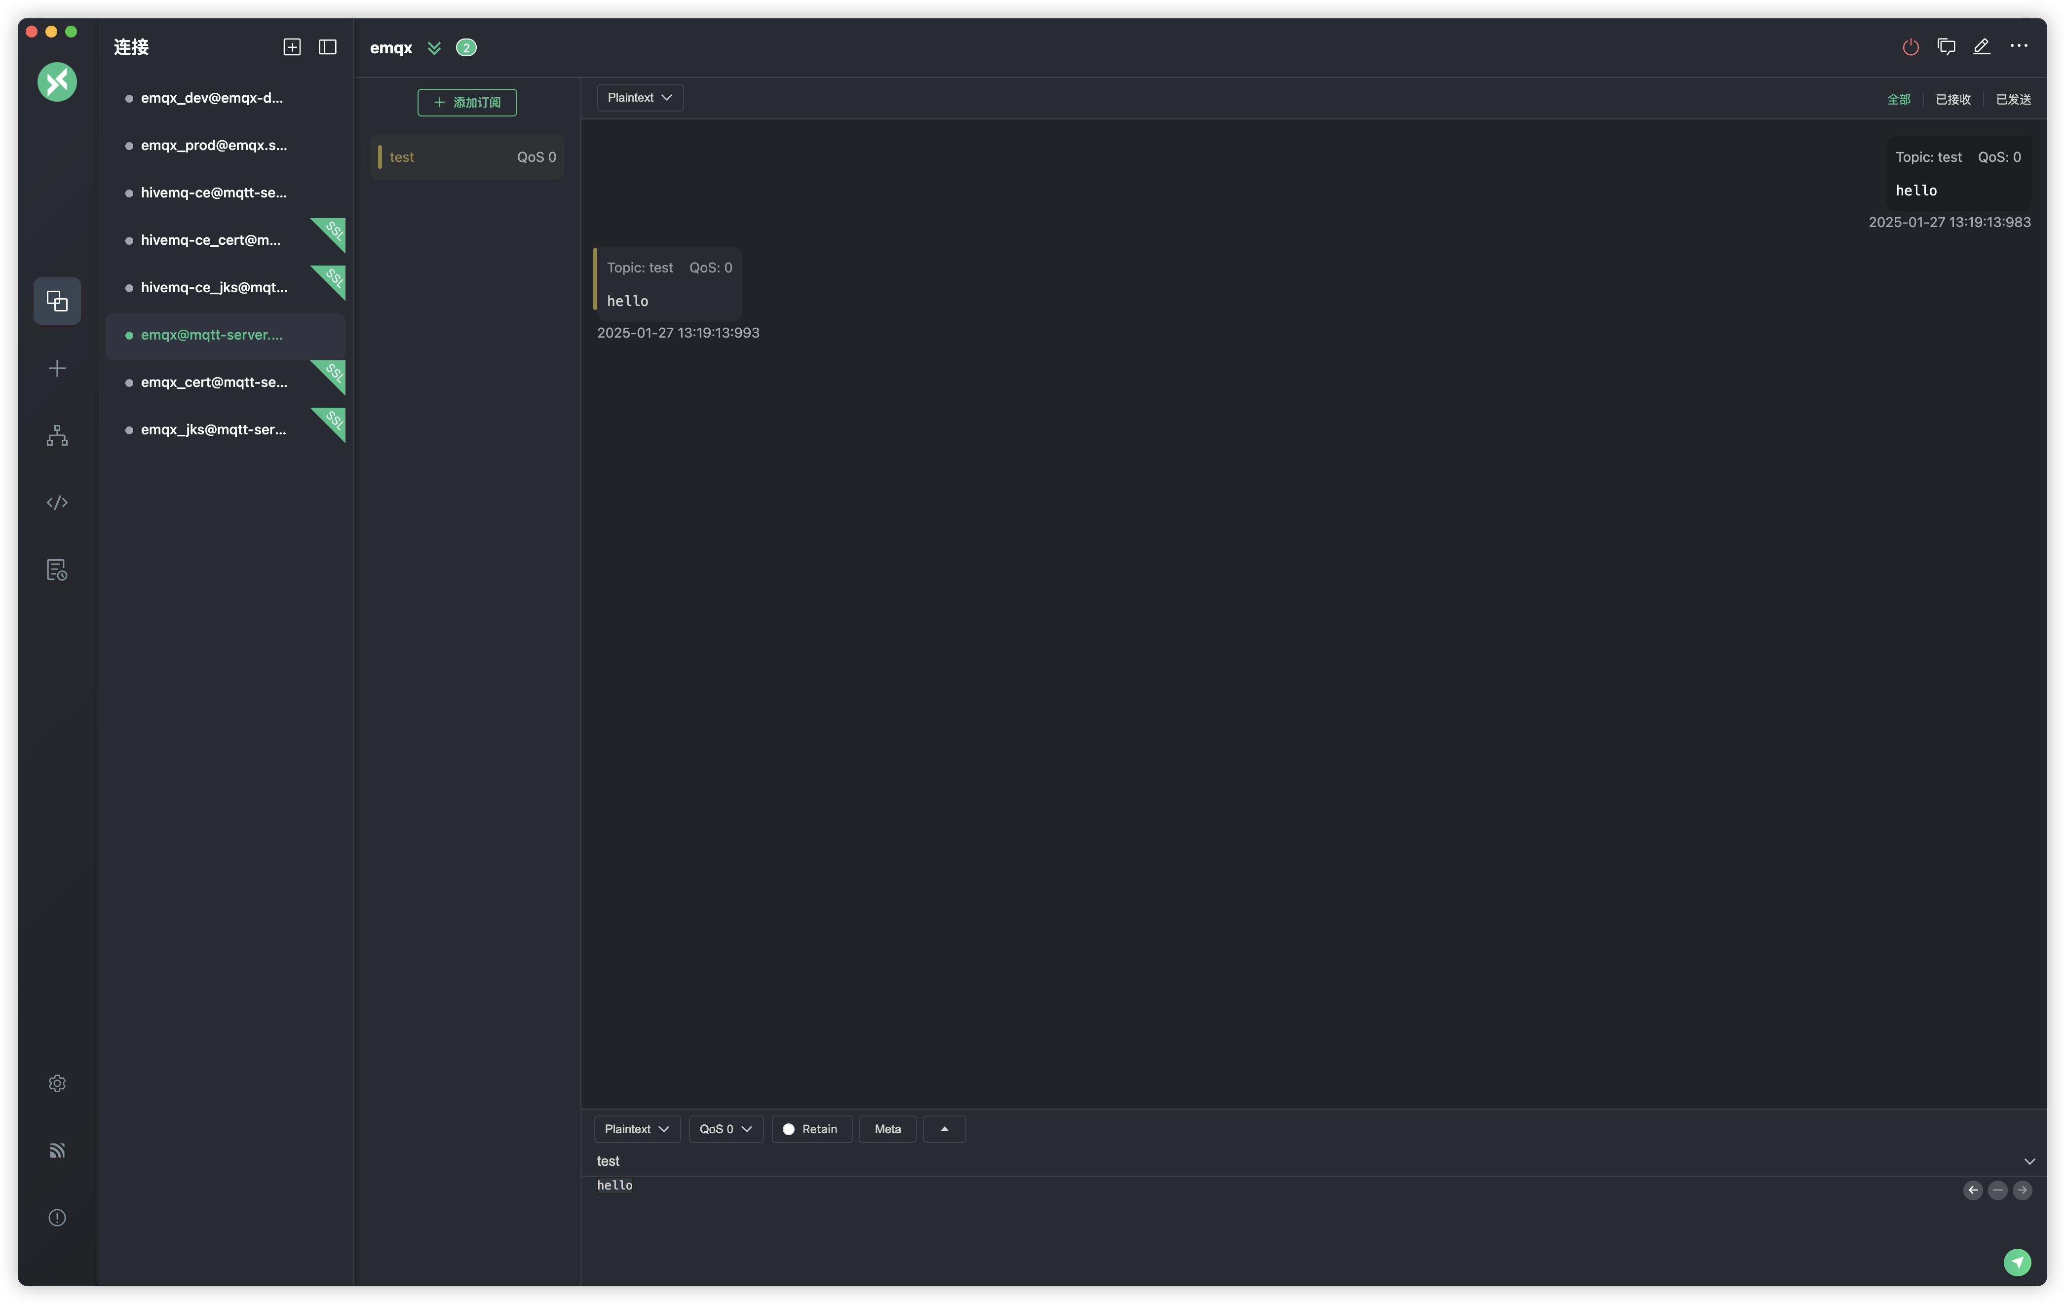The image size is (2065, 1304).
Task: Open Settings gear icon in sidebar
Action: [57, 1083]
